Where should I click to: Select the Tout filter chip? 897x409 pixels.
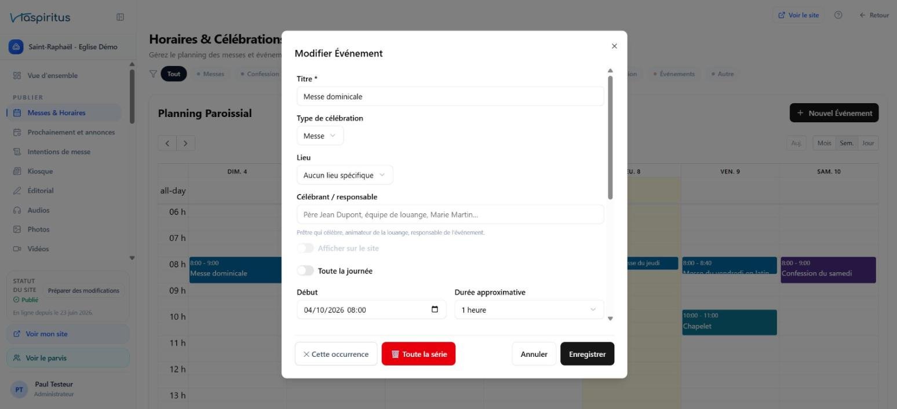[x=174, y=74]
